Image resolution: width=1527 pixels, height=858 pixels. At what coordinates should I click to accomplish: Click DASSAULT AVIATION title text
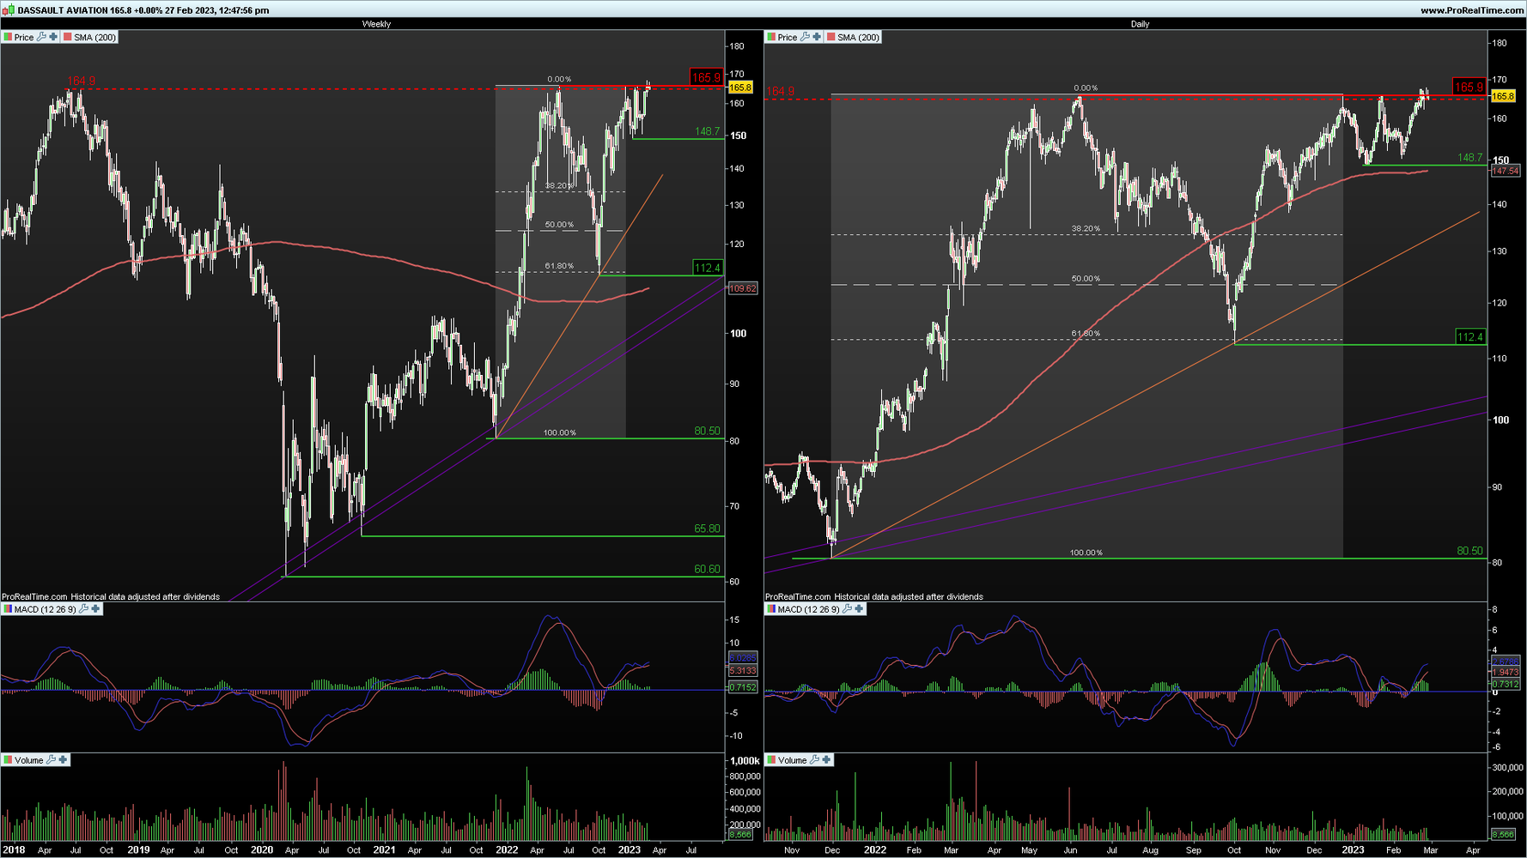pos(63,10)
